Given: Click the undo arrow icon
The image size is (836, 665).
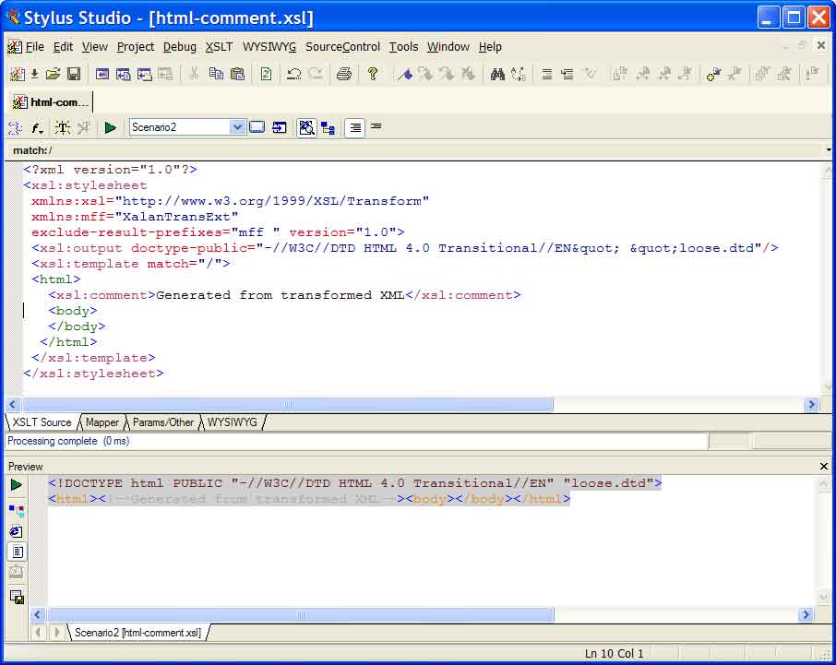Looking at the screenshot, I should (293, 74).
